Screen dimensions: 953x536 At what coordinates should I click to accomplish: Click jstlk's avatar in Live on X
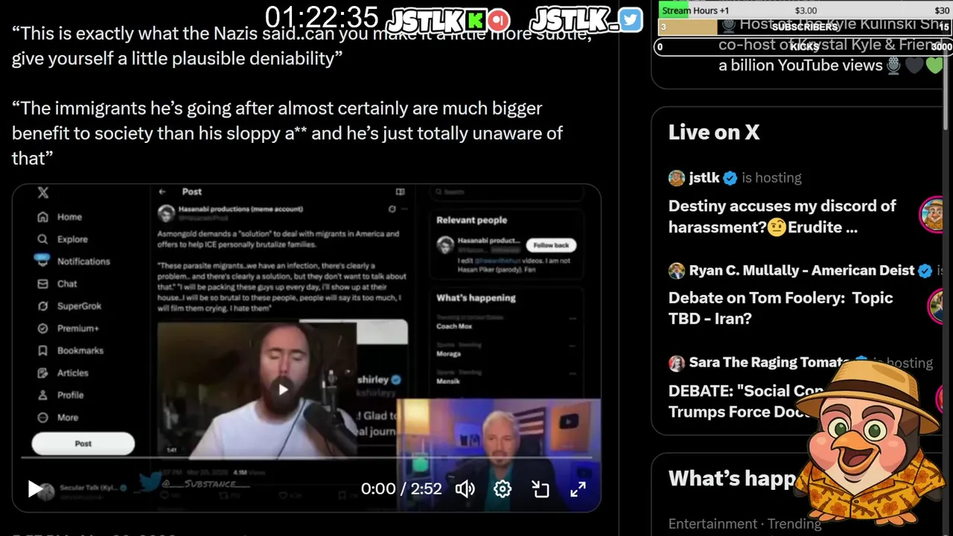pyautogui.click(x=676, y=178)
